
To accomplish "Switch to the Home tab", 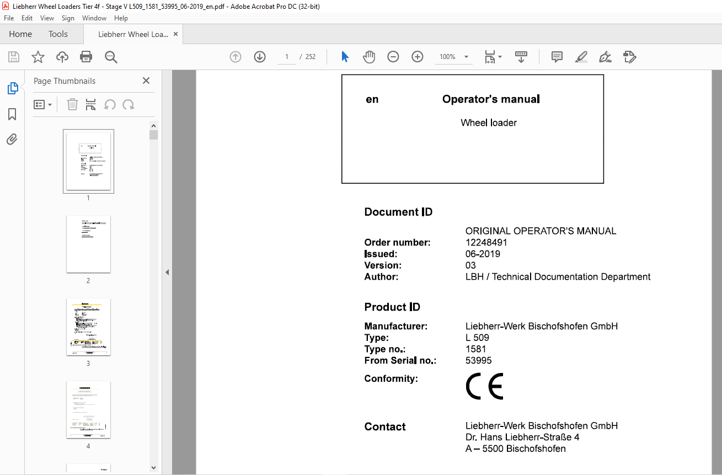I will click(20, 34).
